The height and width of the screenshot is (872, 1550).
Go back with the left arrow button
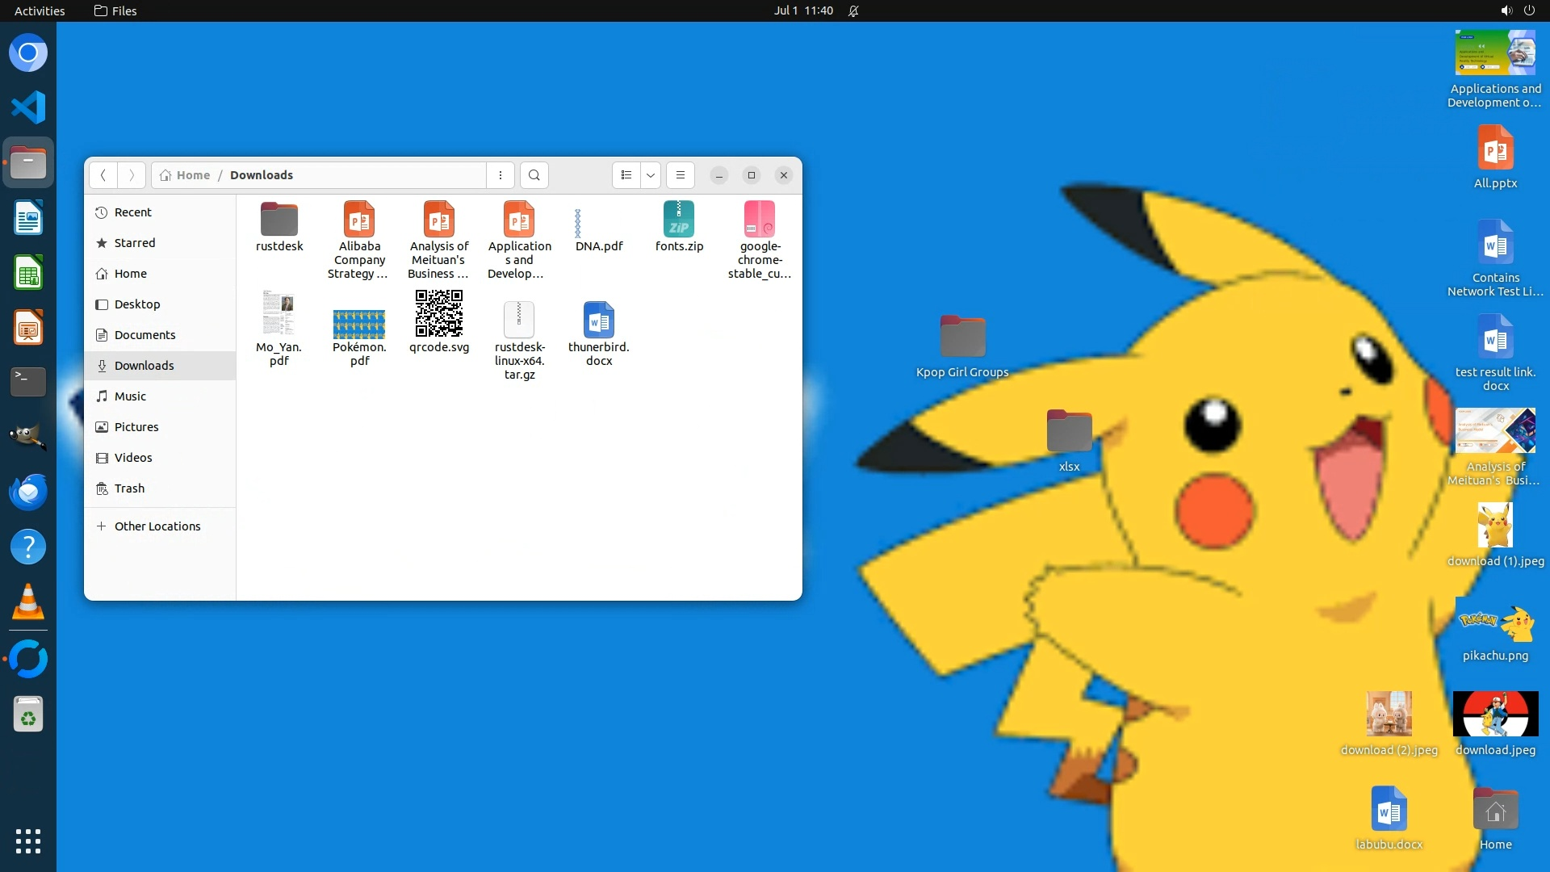103,175
